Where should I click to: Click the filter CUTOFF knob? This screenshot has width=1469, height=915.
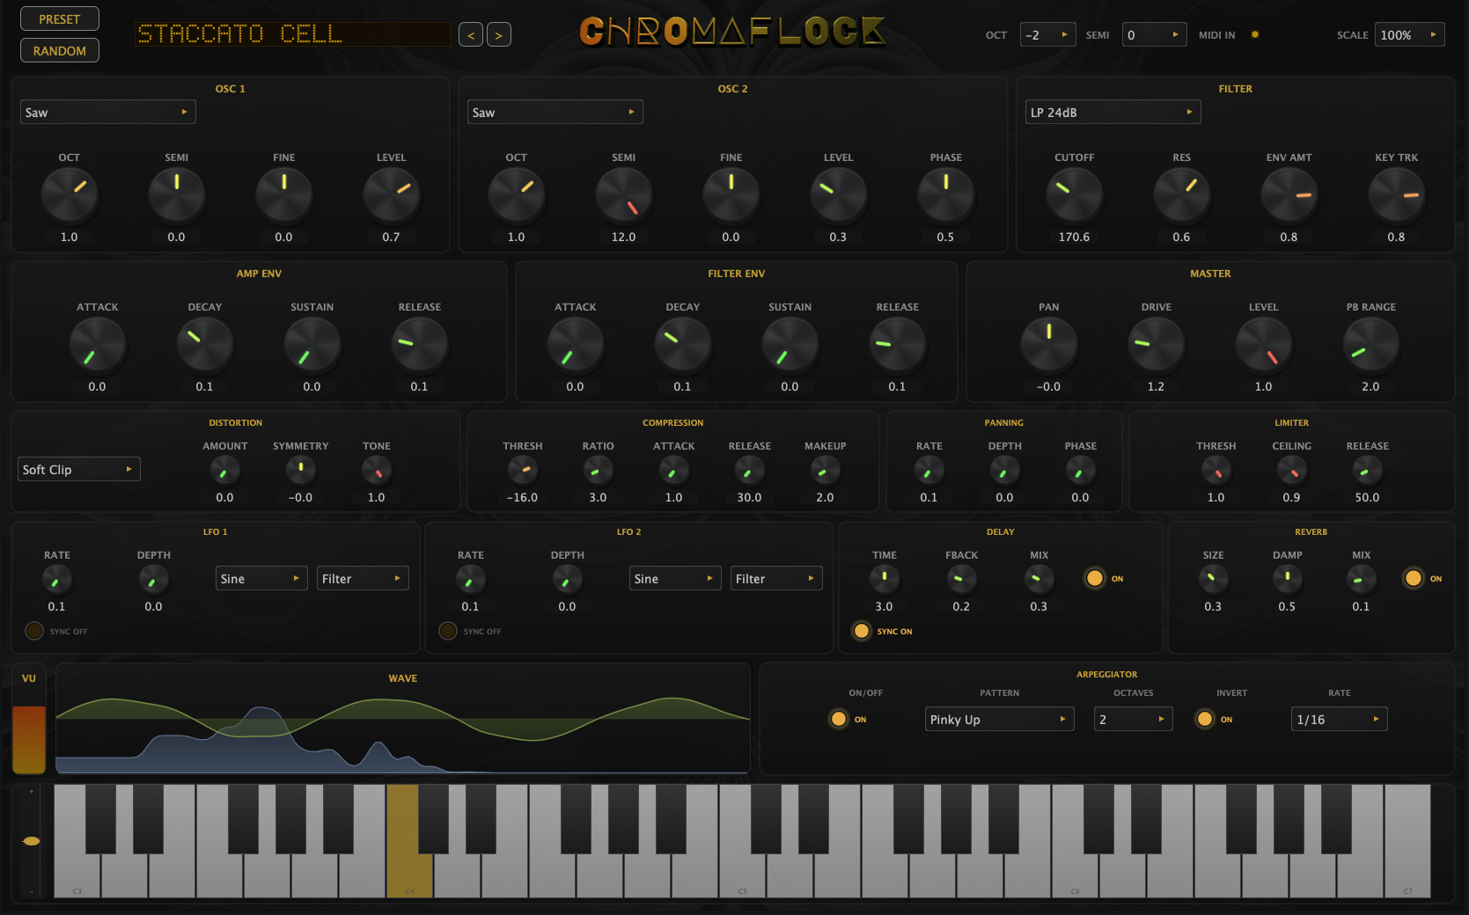click(x=1075, y=194)
